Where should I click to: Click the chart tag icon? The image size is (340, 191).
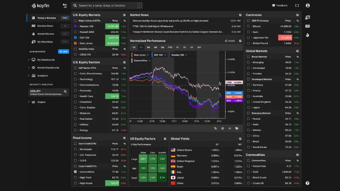click(237, 128)
